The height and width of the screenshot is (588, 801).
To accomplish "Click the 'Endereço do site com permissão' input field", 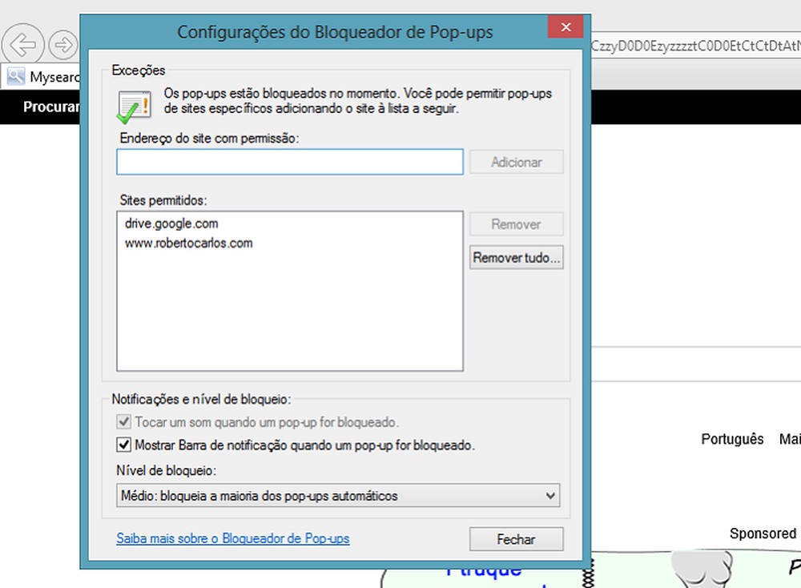I will (290, 162).
